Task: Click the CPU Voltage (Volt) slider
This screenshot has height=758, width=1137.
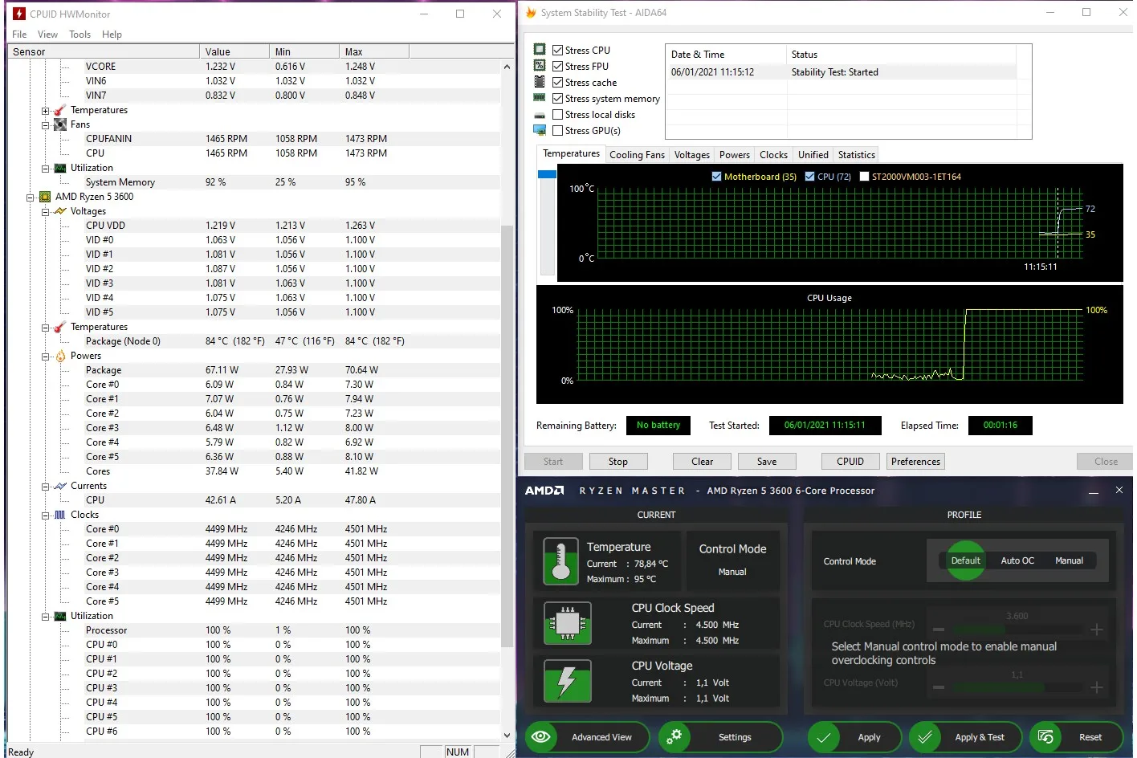Action: [1017, 687]
